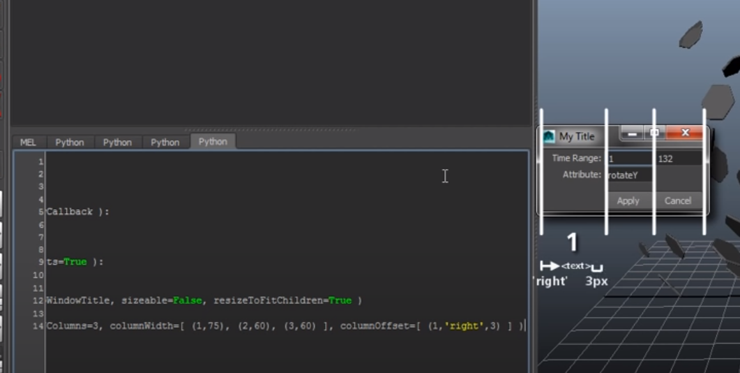Select the first Python tab

point(70,142)
